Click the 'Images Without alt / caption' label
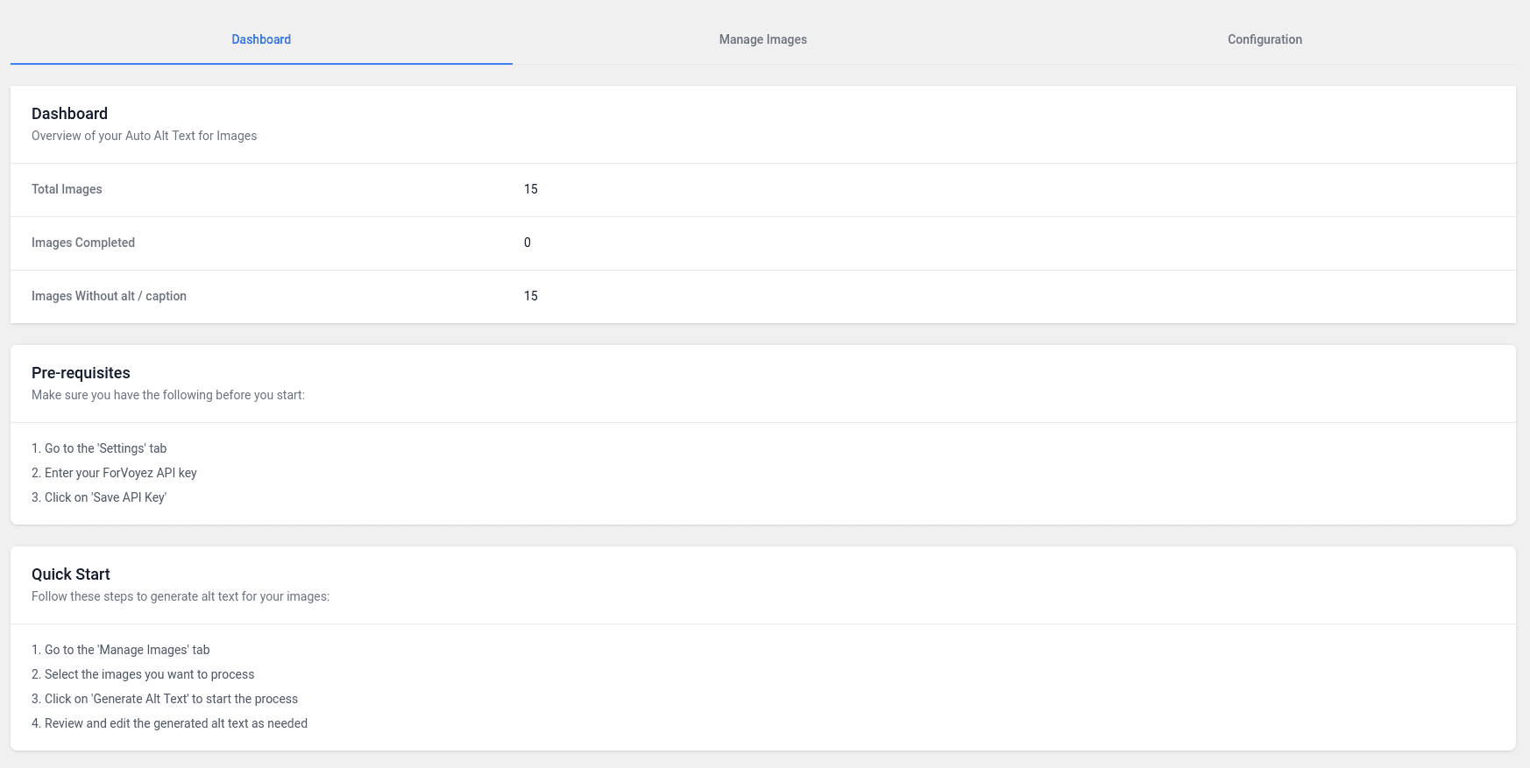The height and width of the screenshot is (768, 1530). pos(109,296)
